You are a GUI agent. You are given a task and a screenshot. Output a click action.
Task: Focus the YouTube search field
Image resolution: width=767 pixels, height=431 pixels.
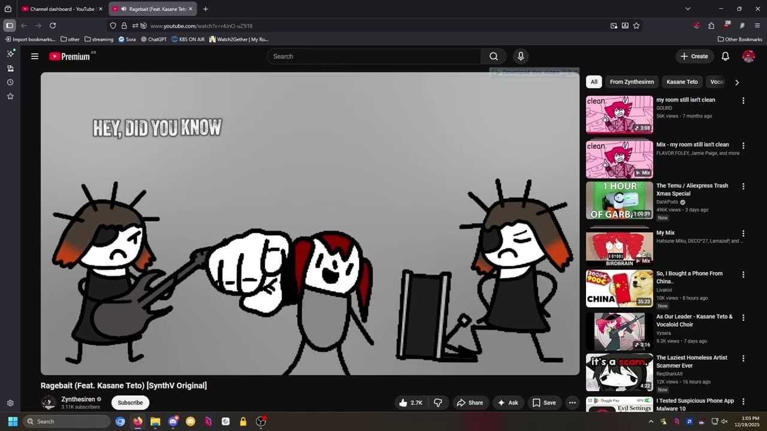coord(374,56)
